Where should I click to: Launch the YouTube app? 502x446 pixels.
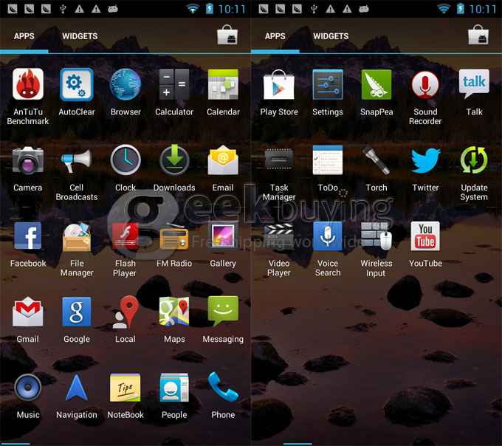(425, 236)
